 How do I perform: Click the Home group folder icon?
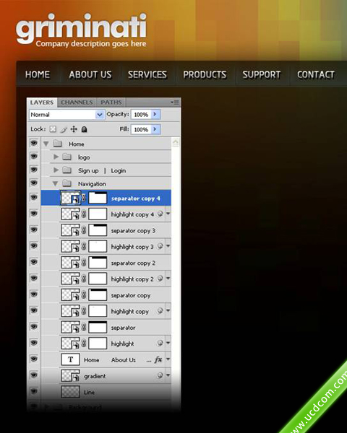(58, 144)
